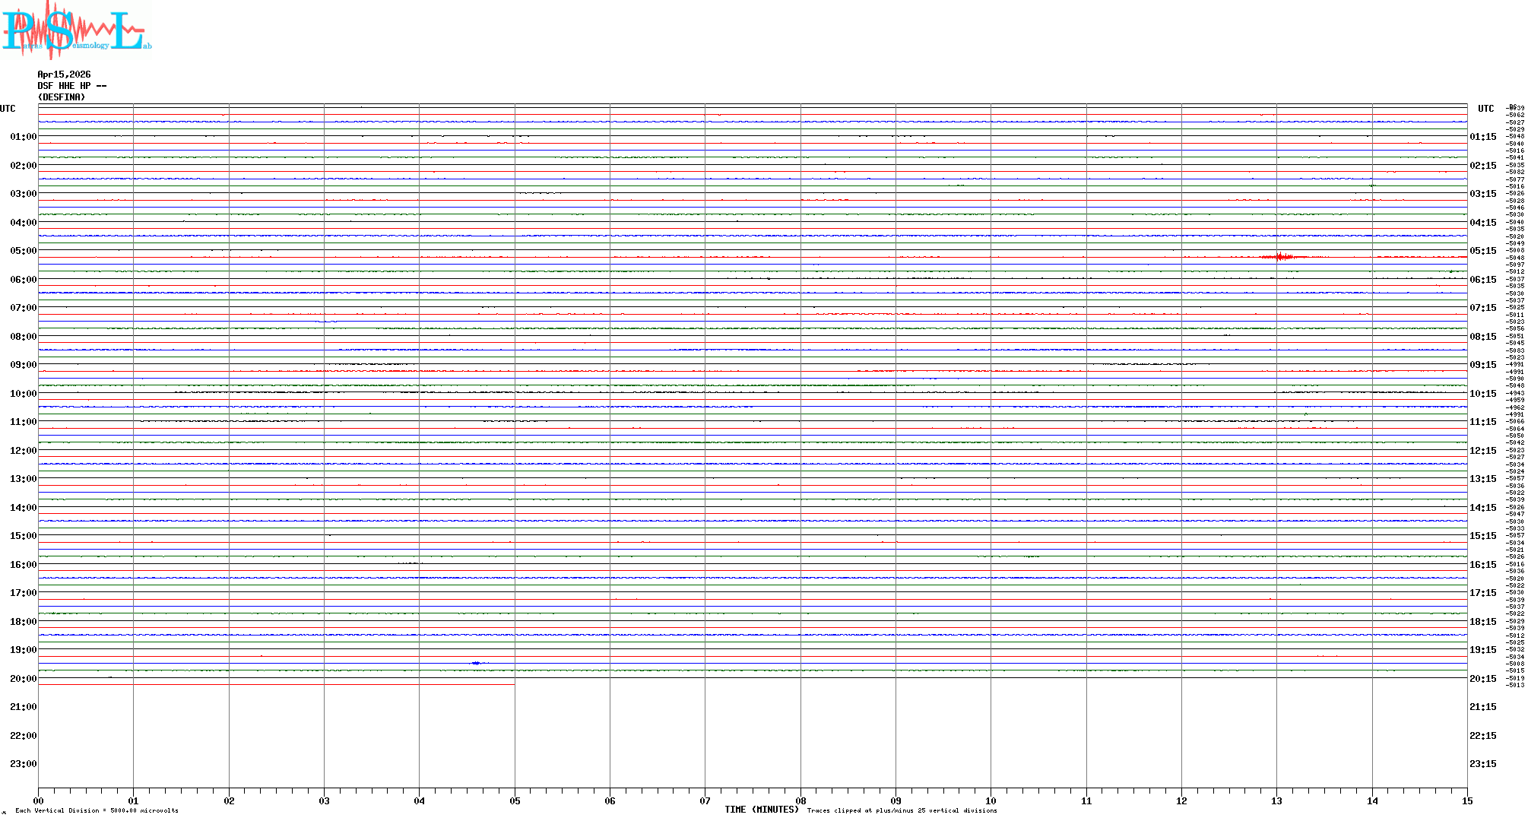Image resolution: width=1528 pixels, height=821 pixels.
Task: Click the (DESFINA) station name label
Action: click(x=61, y=97)
